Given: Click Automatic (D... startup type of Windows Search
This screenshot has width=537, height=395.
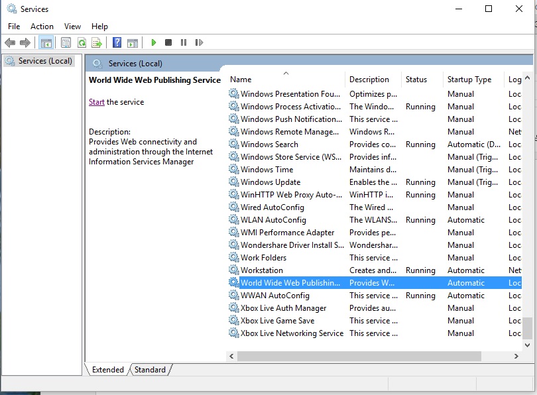Looking at the screenshot, I should click(x=474, y=144).
